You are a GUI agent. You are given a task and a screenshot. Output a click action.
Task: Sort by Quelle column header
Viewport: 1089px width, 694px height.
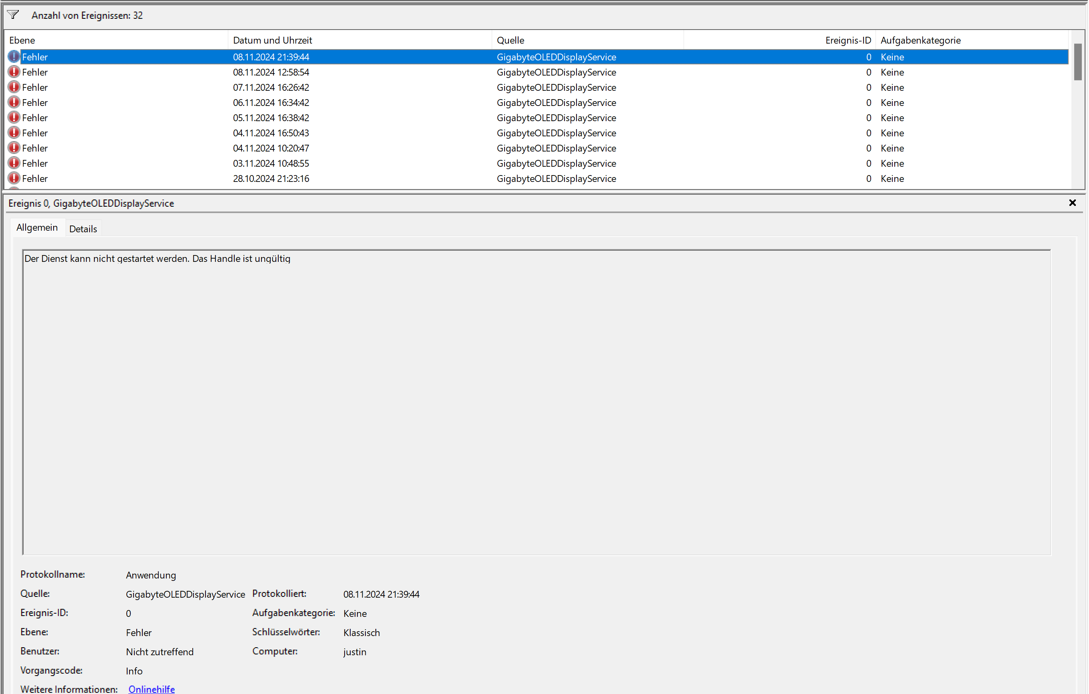(x=510, y=40)
